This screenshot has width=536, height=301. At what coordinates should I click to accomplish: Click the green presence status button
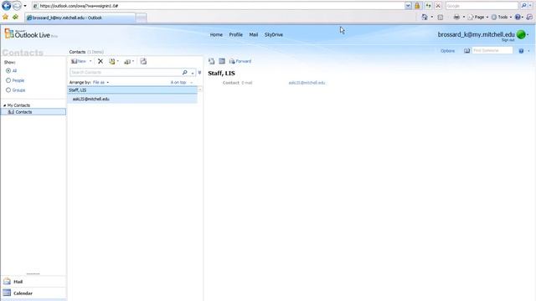pos(521,34)
